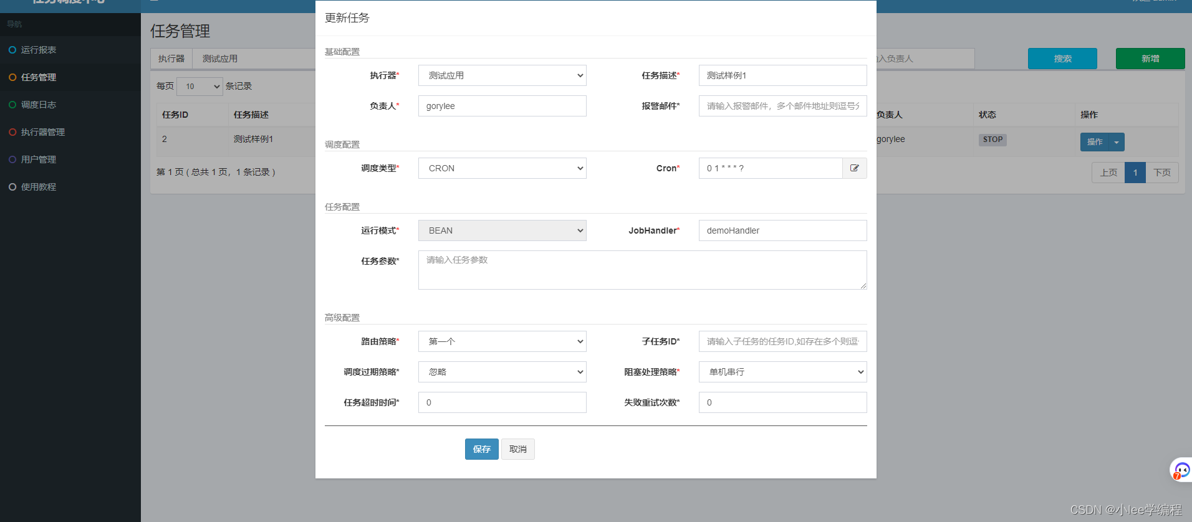1192x522 pixels.
Task: Click the 状态 column header
Action: tap(988, 115)
